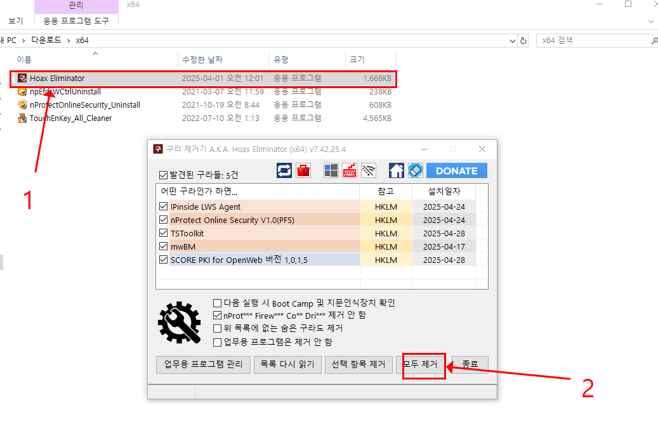The image size is (658, 434).
Task: Select the TouchEnKey_All_Cleaner file icon
Action: (22, 118)
